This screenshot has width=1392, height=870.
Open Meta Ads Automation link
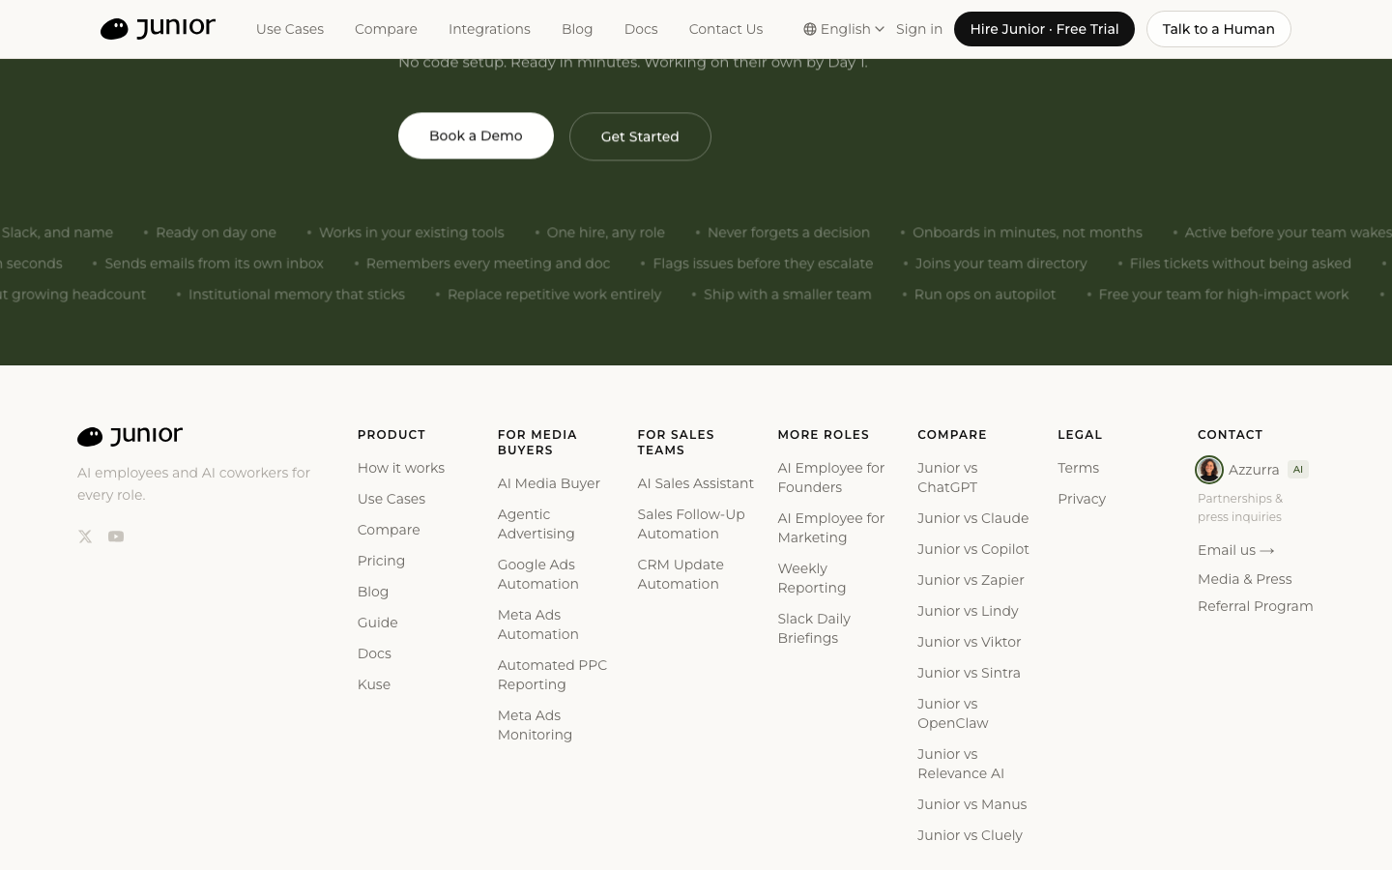click(538, 624)
